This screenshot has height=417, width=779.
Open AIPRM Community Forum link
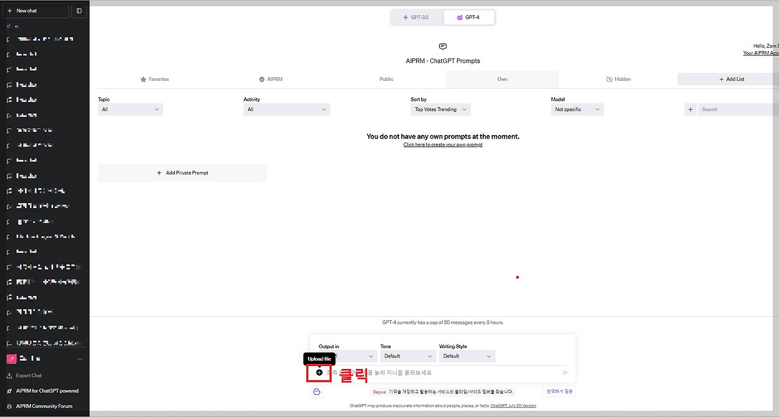point(44,406)
